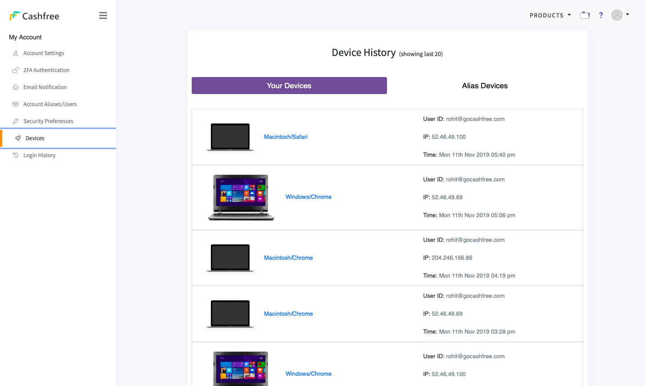Viewport: 645px width, 386px height.
Task: Click the '(showing last 20)' note
Action: pyautogui.click(x=421, y=54)
